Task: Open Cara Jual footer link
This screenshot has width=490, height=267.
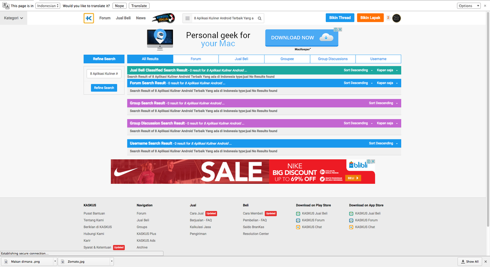Action: tap(197, 214)
